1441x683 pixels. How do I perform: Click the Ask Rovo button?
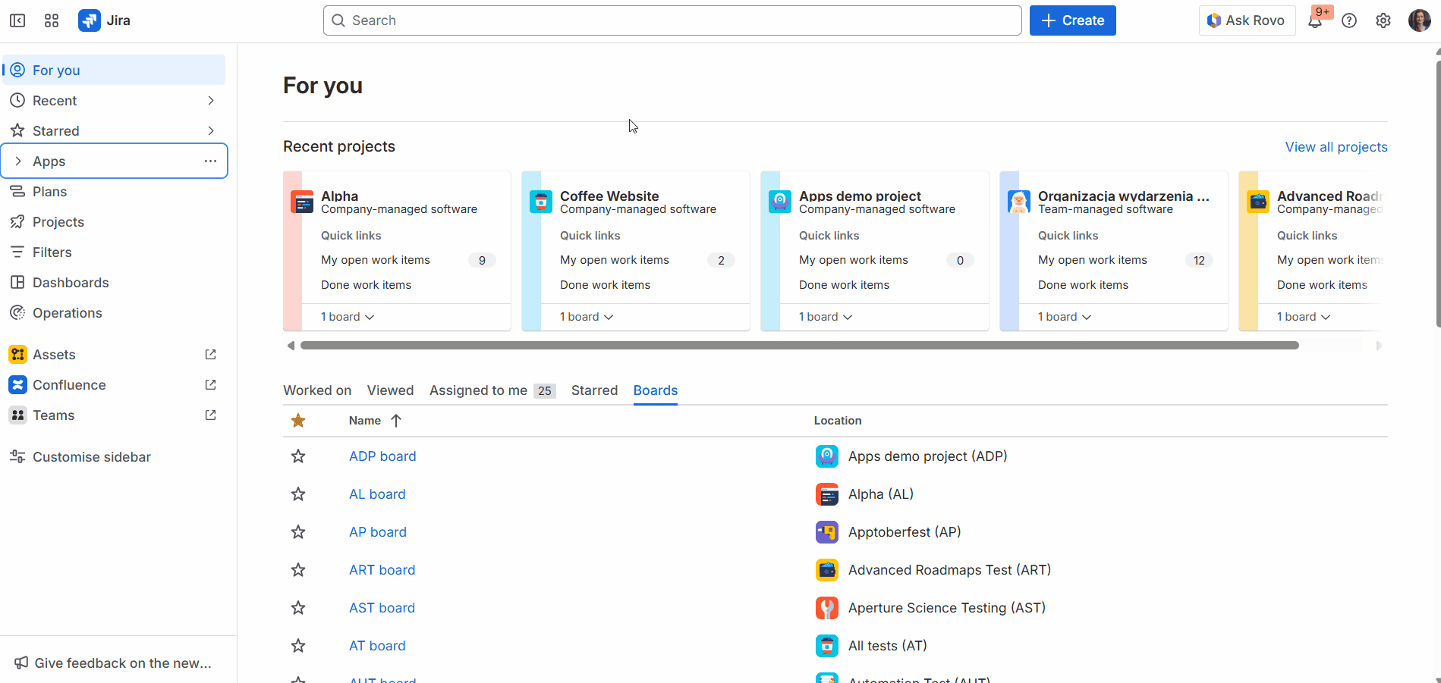click(x=1247, y=20)
